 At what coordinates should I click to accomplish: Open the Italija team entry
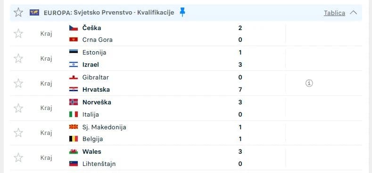[x=91, y=115]
